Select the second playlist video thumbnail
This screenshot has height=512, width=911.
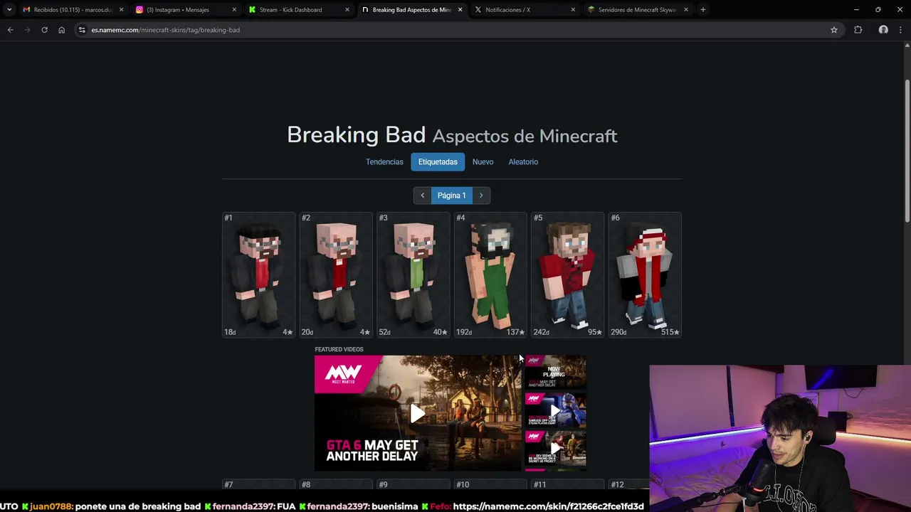(x=555, y=410)
